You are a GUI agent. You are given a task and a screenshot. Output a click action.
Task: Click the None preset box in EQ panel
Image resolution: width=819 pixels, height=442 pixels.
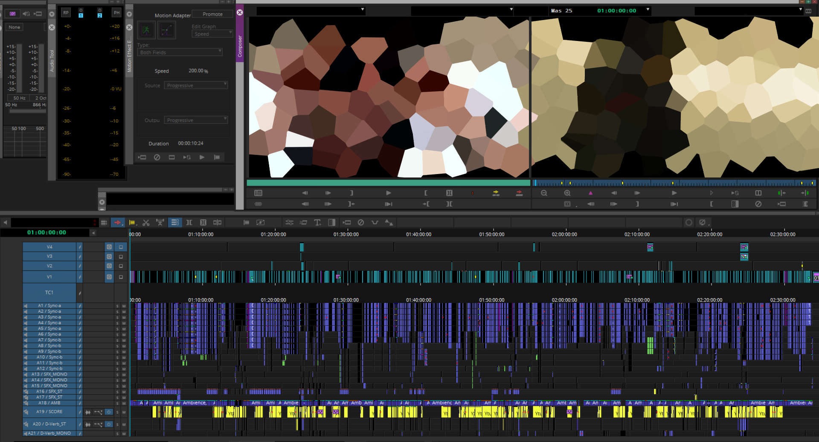click(15, 27)
